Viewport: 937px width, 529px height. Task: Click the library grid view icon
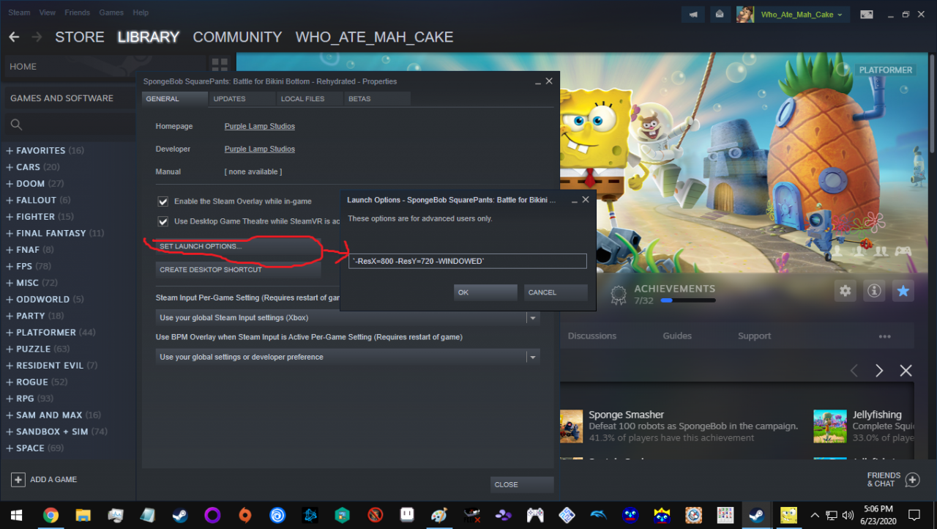coord(219,66)
